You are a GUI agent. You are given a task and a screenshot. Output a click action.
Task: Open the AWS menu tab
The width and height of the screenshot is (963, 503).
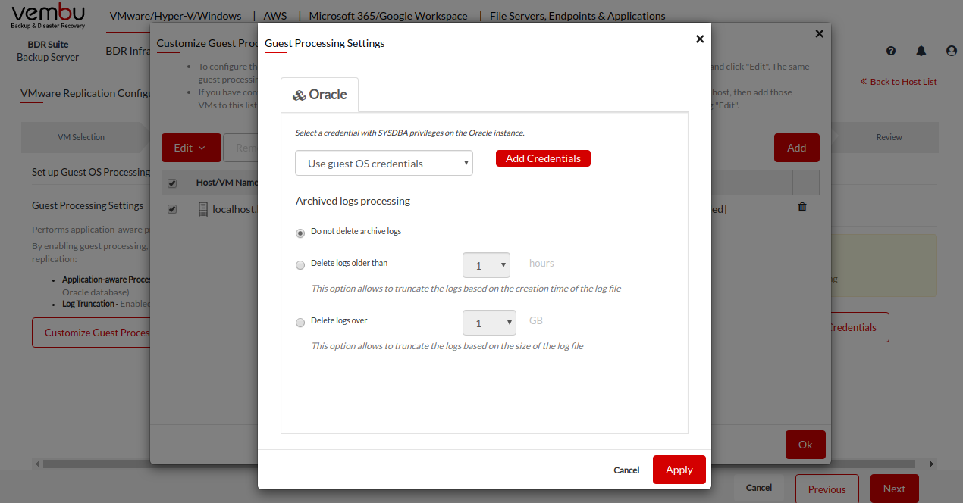[275, 16]
